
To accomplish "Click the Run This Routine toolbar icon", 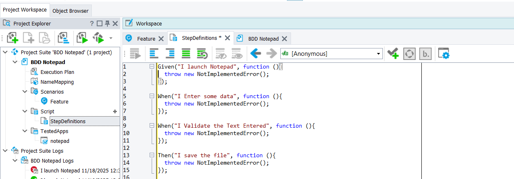I will (x=135, y=53).
